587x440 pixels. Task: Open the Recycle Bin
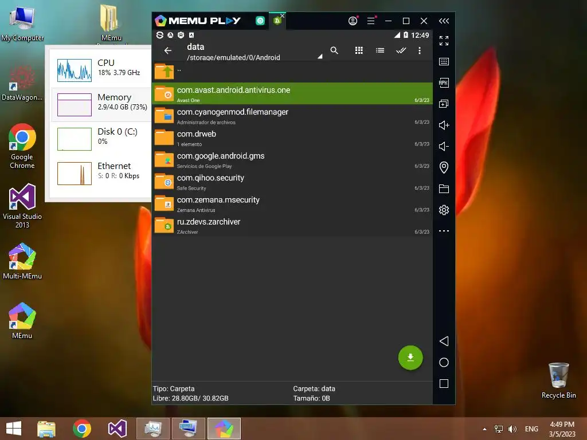pyautogui.click(x=558, y=380)
